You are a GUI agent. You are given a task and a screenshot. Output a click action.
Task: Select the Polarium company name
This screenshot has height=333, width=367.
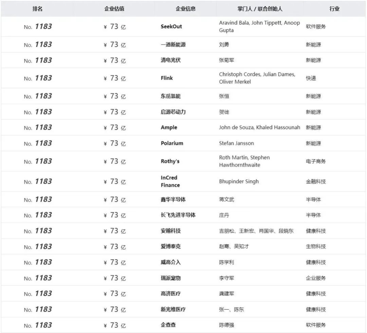[x=172, y=143]
